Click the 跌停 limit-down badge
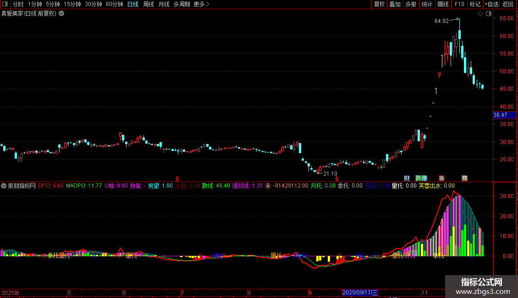 coord(421,178)
